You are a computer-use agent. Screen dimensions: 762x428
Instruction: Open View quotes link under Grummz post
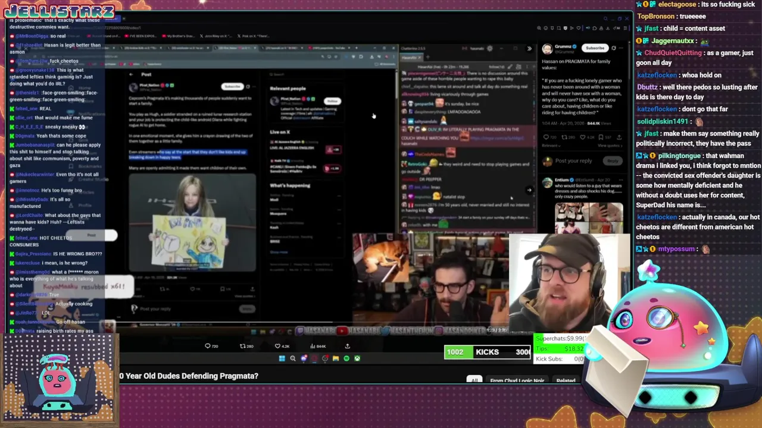pyautogui.click(x=610, y=146)
